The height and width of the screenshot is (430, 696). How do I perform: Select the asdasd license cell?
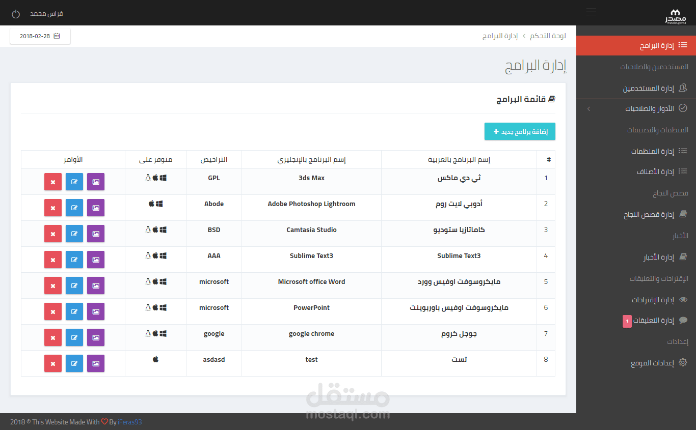pos(214,363)
